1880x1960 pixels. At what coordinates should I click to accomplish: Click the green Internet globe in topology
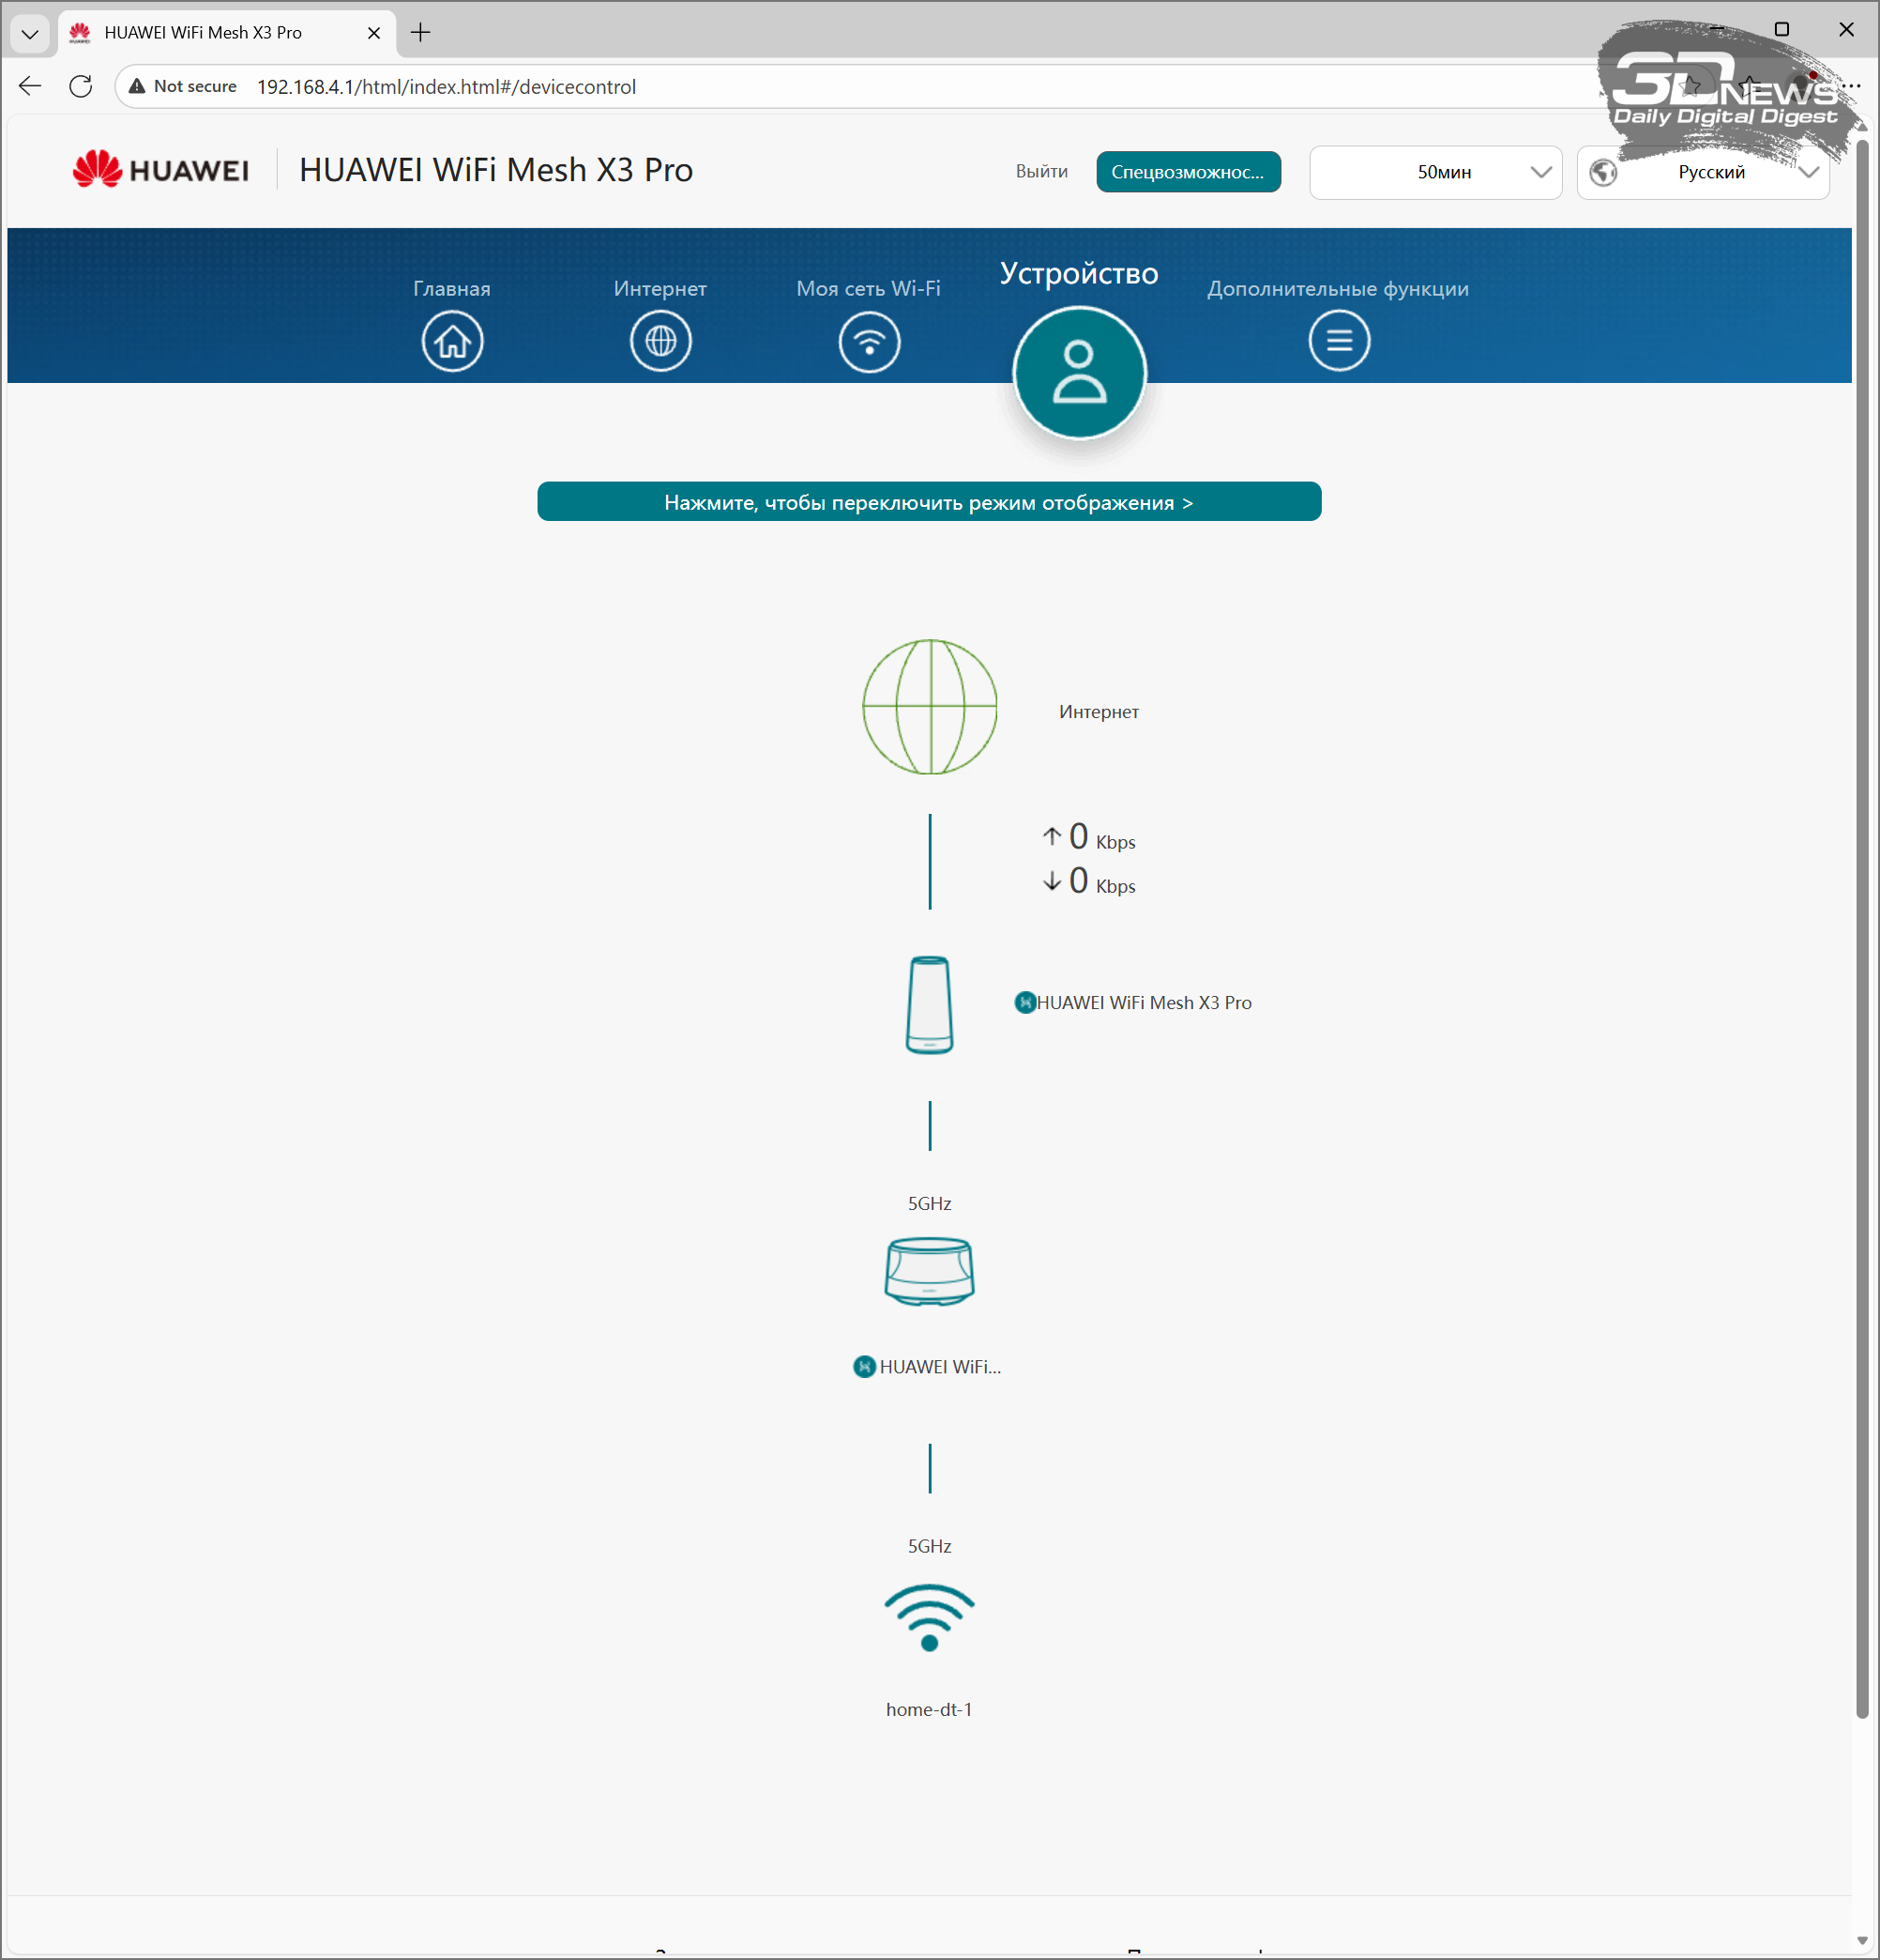[930, 707]
